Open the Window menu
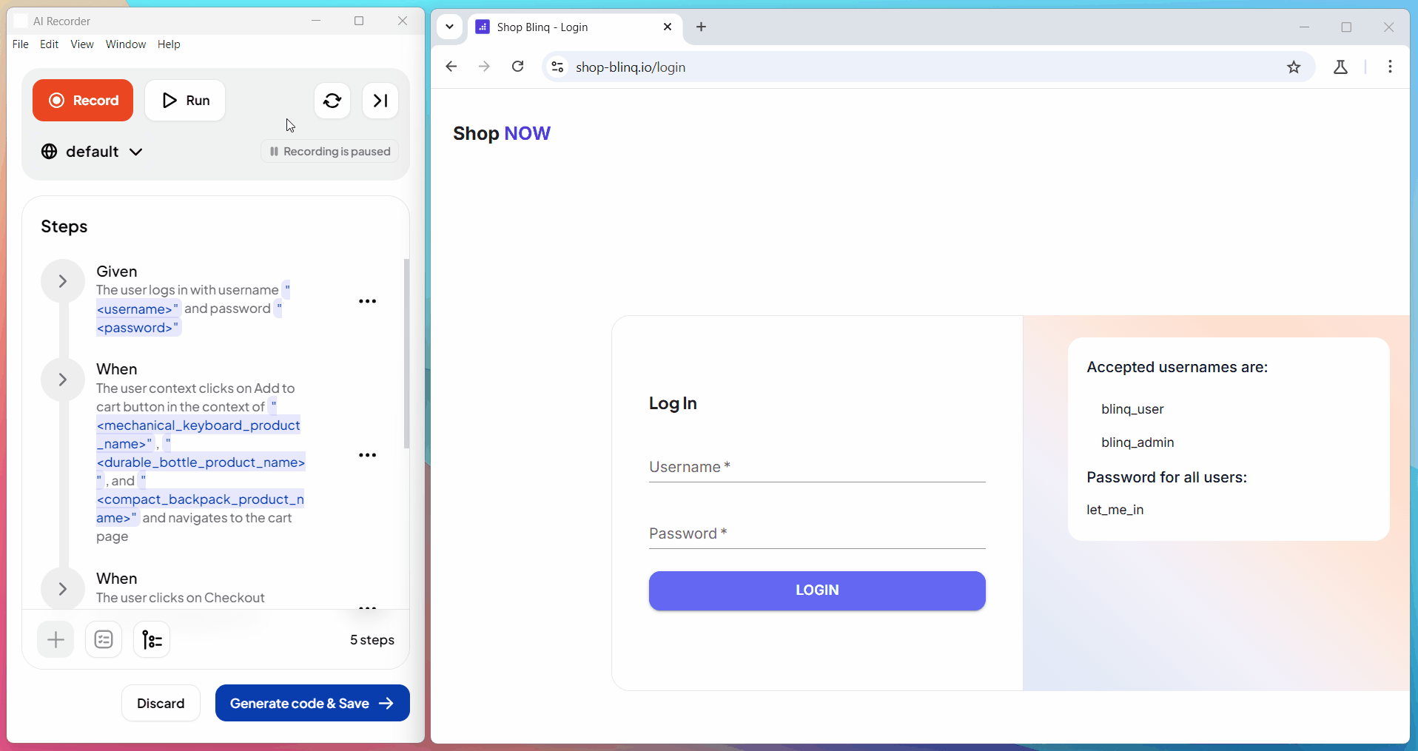This screenshot has height=751, width=1418. 125,44
